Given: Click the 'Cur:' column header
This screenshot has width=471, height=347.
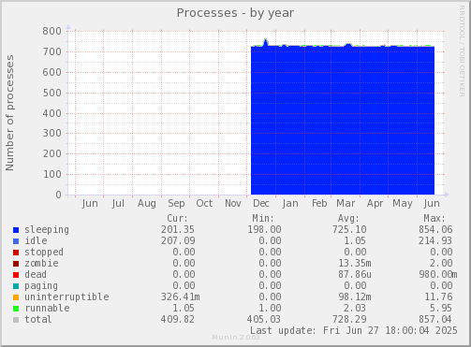Looking at the screenshot, I should point(177,218).
